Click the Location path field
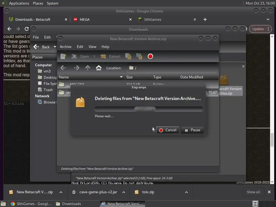Screen dimensions: 276x207 pos(172,68)
